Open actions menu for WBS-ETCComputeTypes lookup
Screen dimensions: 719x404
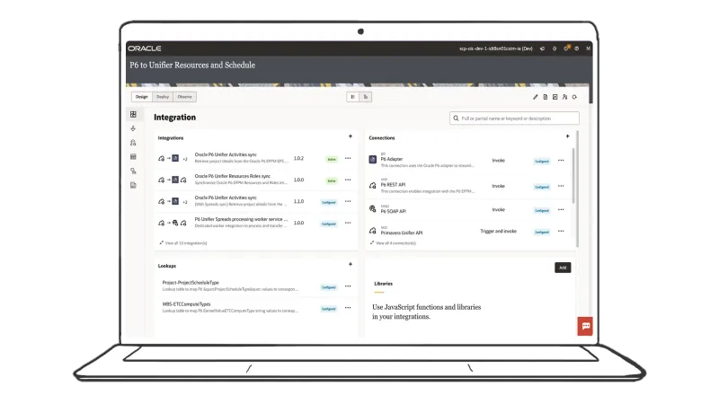(348, 308)
